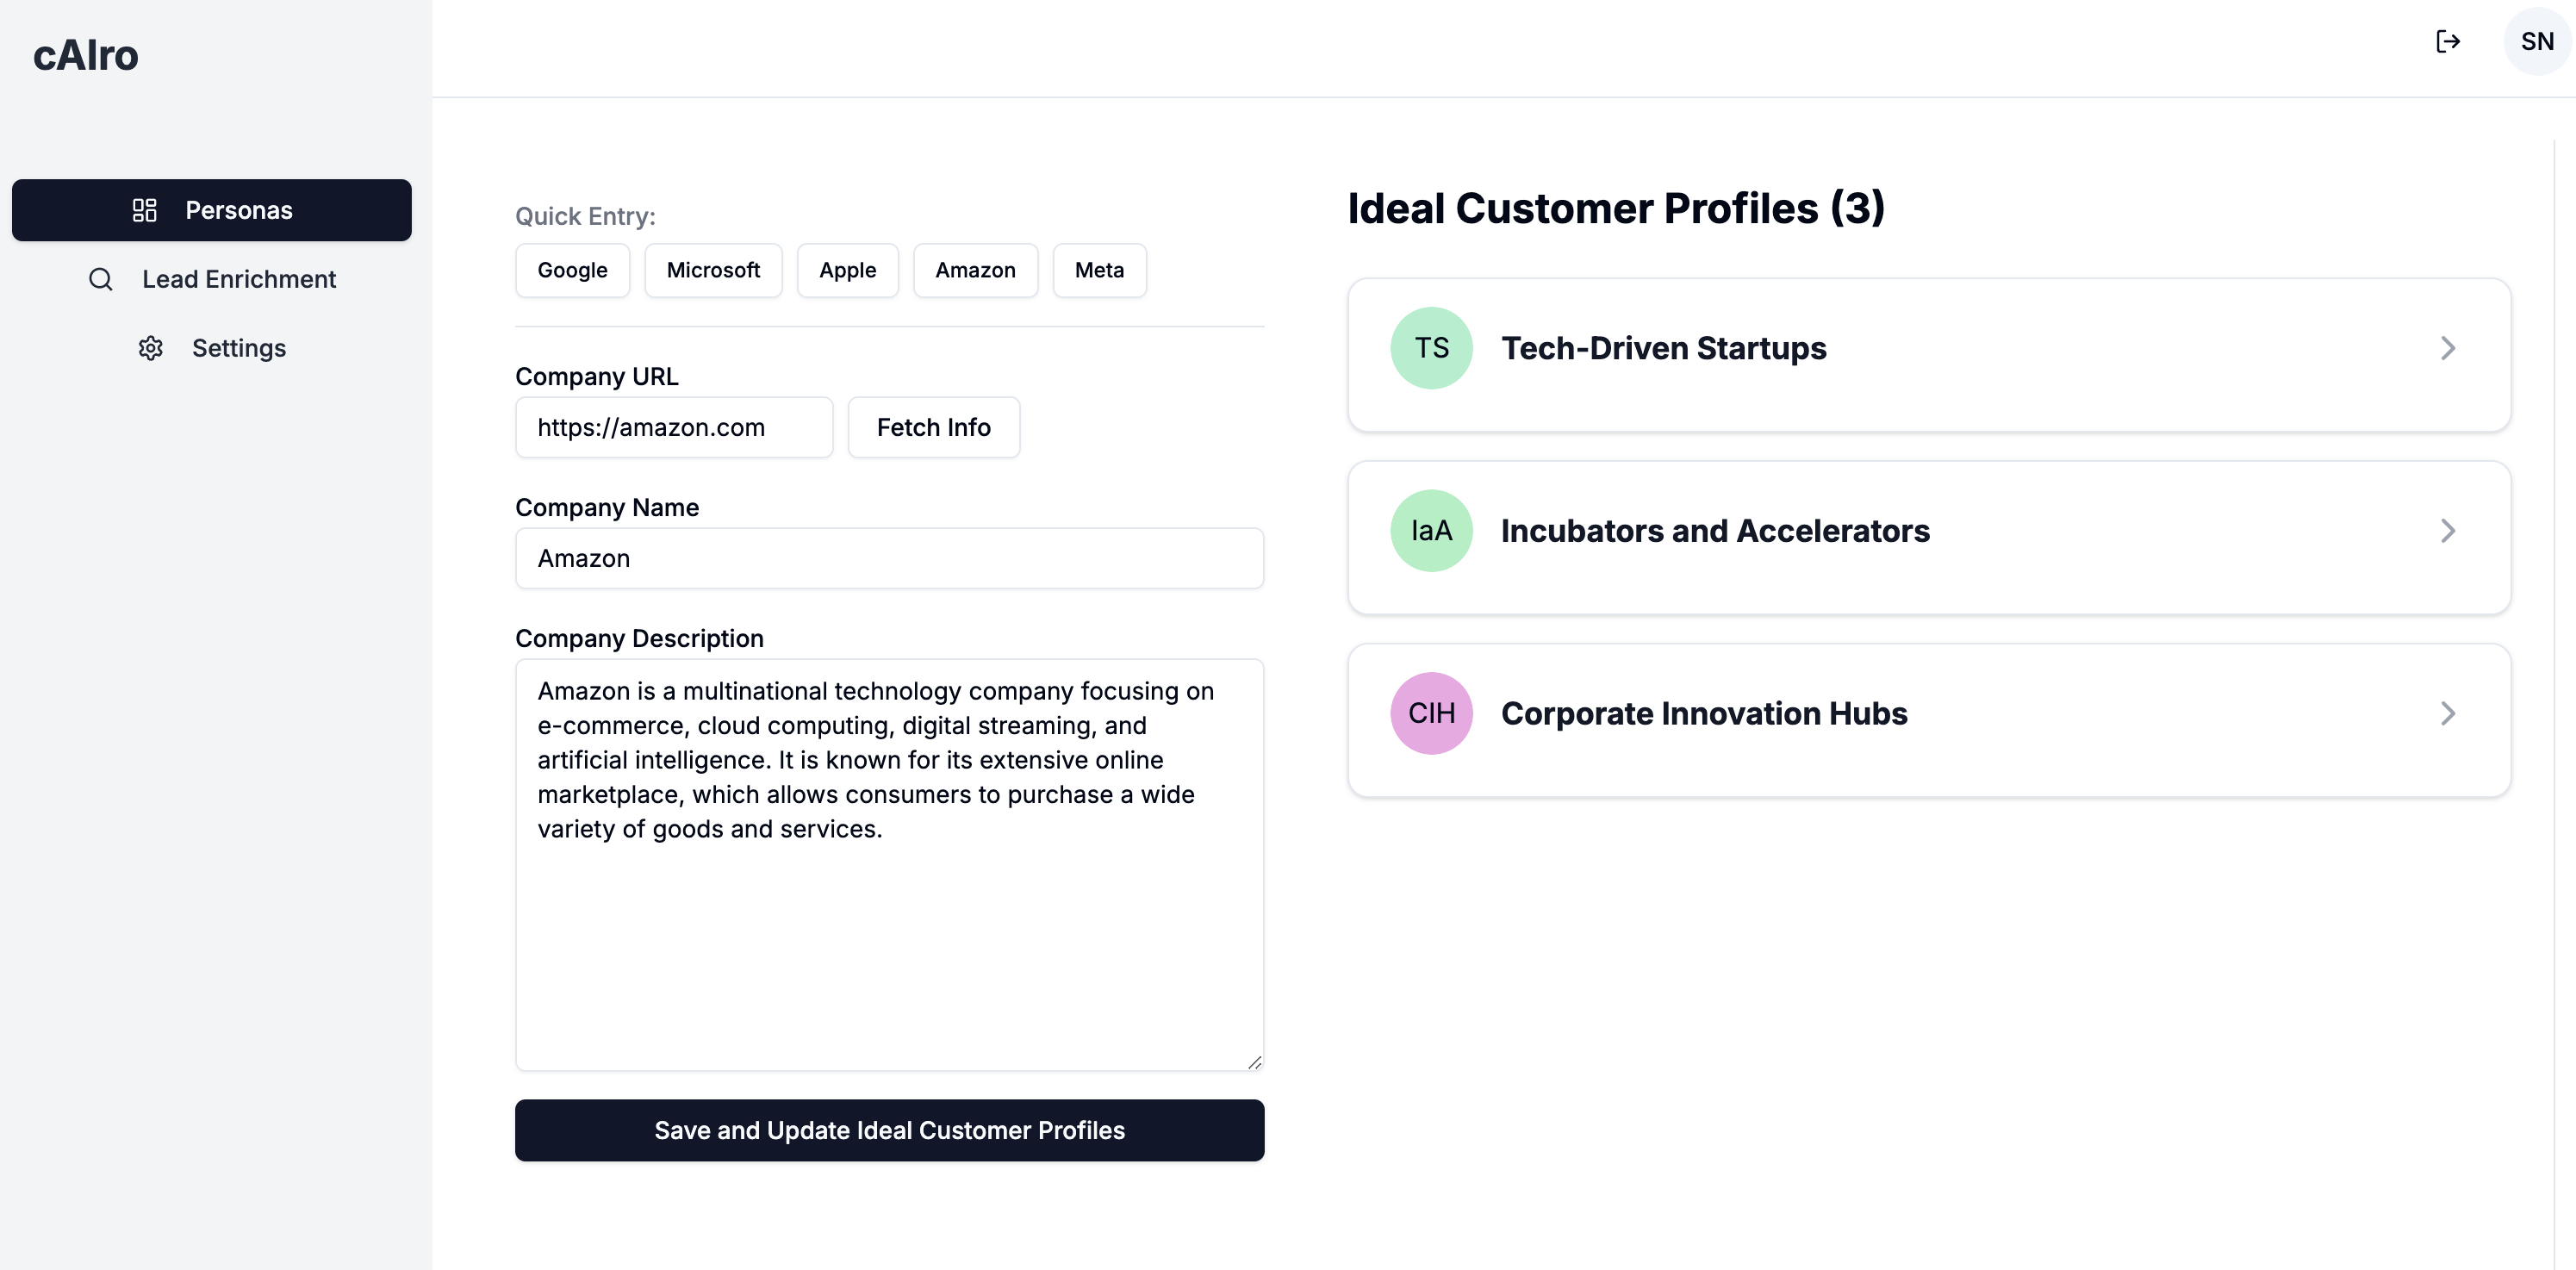This screenshot has height=1270, width=2576.
Task: Click the Company Description text area
Action: (889, 864)
